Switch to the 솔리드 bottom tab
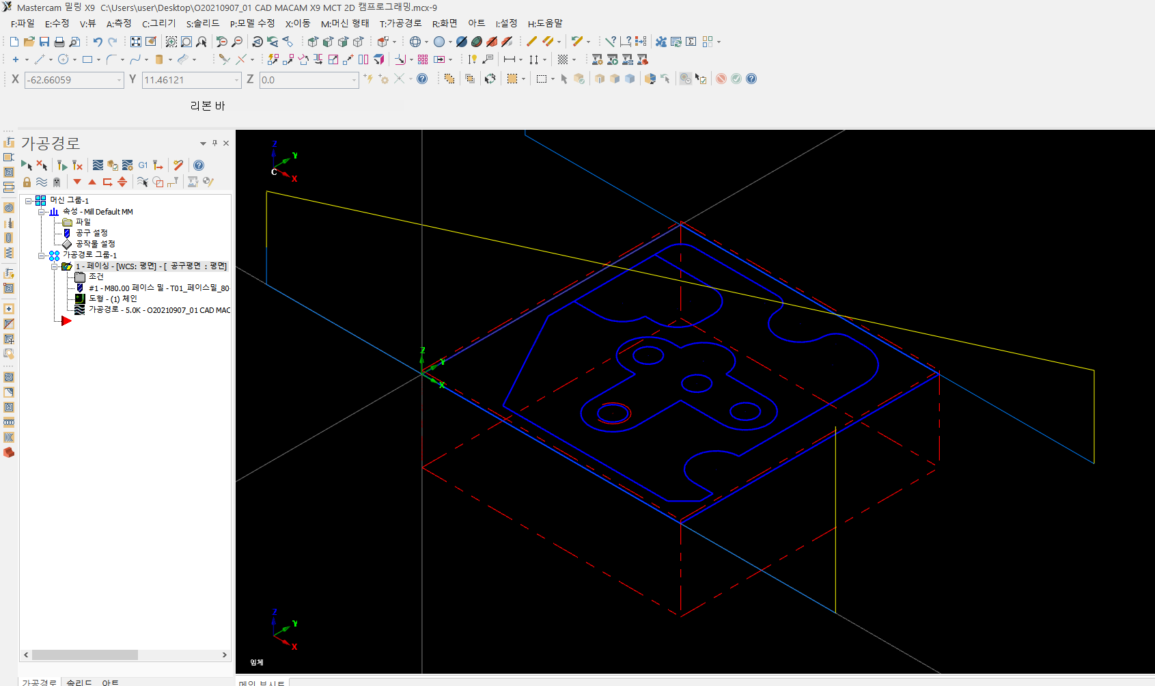 pyautogui.click(x=79, y=682)
